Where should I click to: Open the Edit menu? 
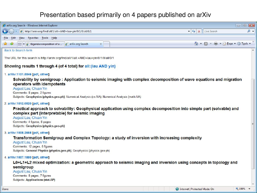pyautogui.click(x=13, y=38)
